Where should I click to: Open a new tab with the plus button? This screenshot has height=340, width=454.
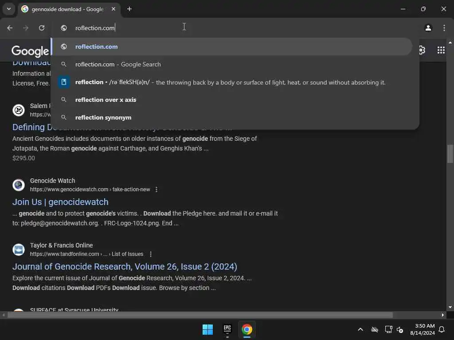[x=129, y=9]
